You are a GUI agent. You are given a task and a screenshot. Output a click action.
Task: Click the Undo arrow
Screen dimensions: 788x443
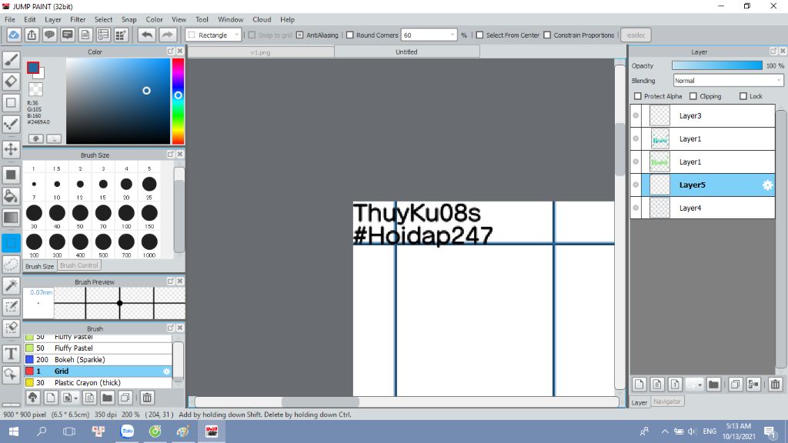147,35
